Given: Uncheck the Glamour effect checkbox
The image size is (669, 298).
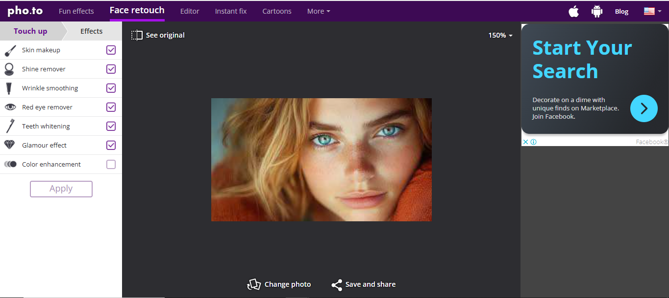Looking at the screenshot, I should (110, 145).
